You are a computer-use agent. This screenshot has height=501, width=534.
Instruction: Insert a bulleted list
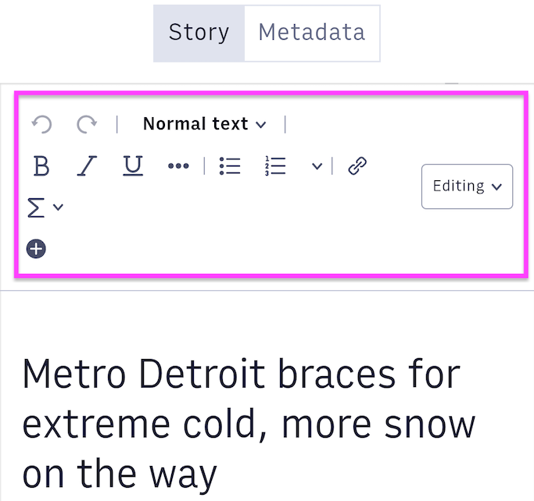(230, 166)
